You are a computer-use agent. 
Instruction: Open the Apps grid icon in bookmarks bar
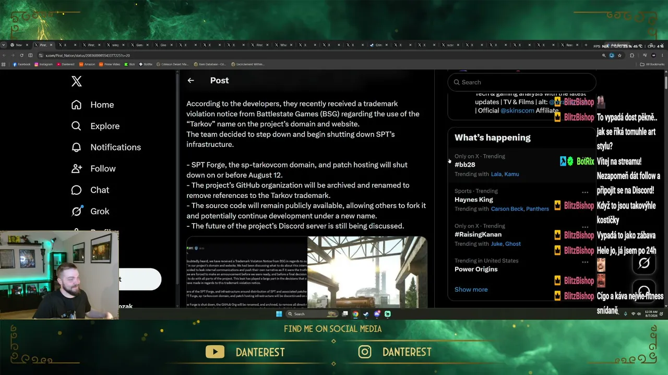4,65
